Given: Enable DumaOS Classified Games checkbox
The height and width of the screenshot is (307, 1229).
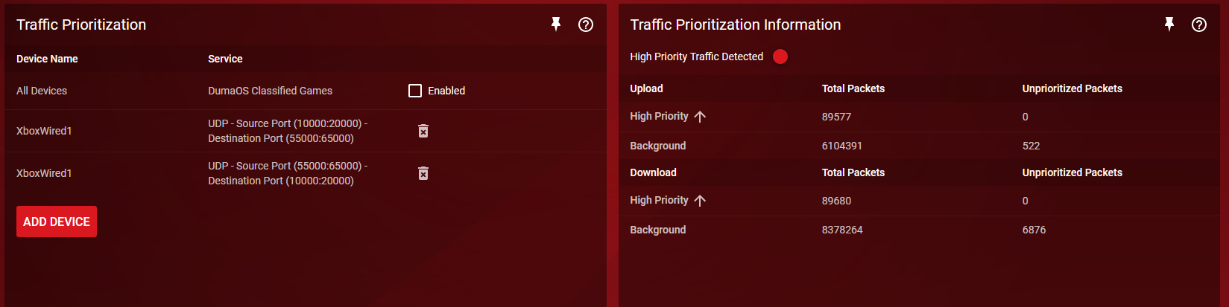Looking at the screenshot, I should point(415,91).
